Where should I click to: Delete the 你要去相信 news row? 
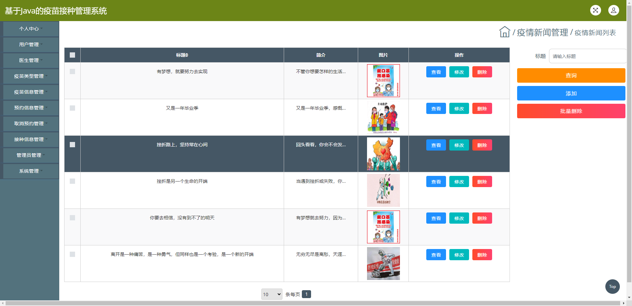(x=482, y=218)
